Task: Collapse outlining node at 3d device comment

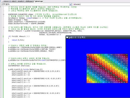Action: [4, 27]
